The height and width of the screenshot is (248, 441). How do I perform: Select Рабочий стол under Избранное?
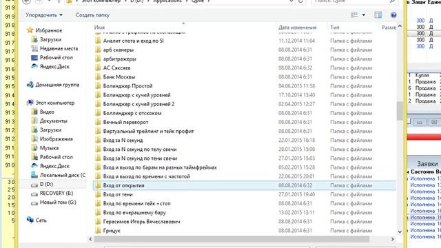tap(57, 57)
